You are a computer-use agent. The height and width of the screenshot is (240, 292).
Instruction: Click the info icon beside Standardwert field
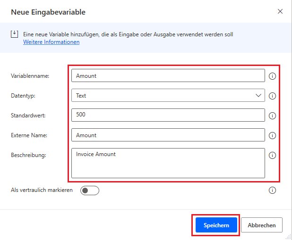272,116
